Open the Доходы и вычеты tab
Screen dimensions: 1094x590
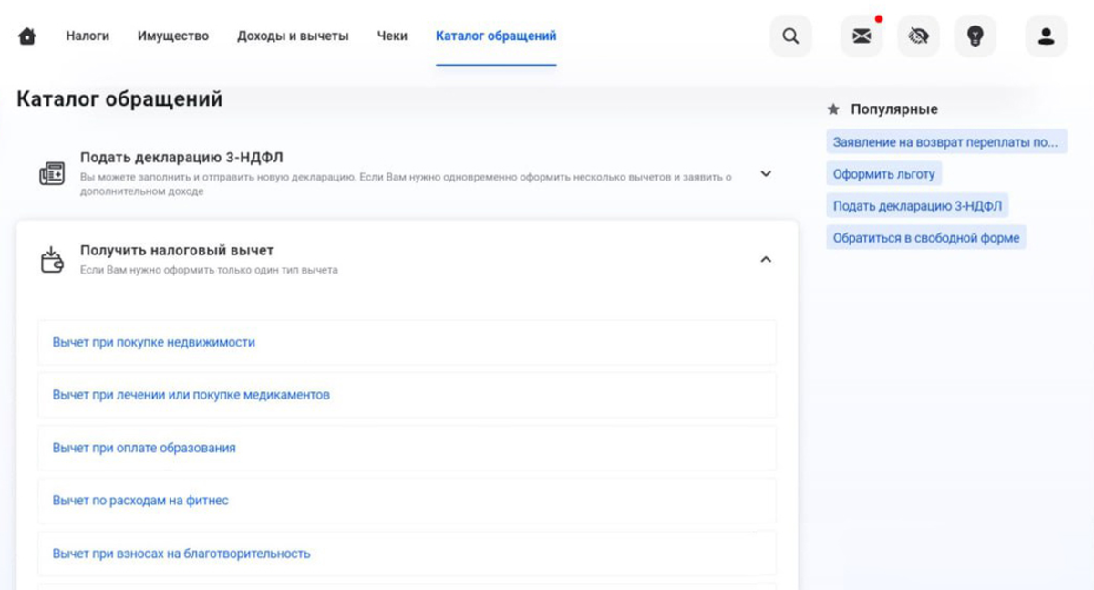tap(293, 36)
